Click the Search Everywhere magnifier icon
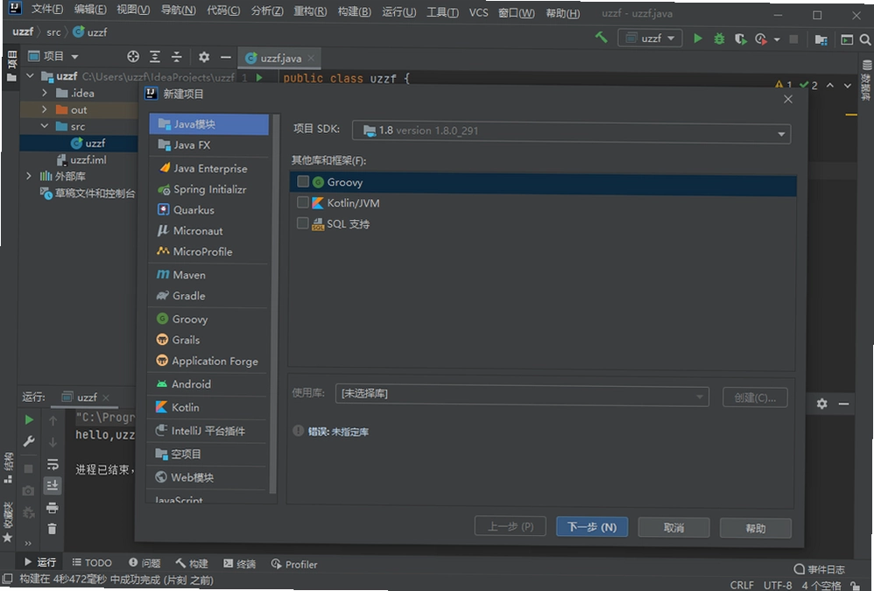874x591 pixels. (x=864, y=39)
